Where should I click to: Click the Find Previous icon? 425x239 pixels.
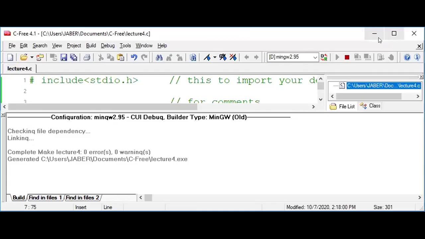coord(180,57)
